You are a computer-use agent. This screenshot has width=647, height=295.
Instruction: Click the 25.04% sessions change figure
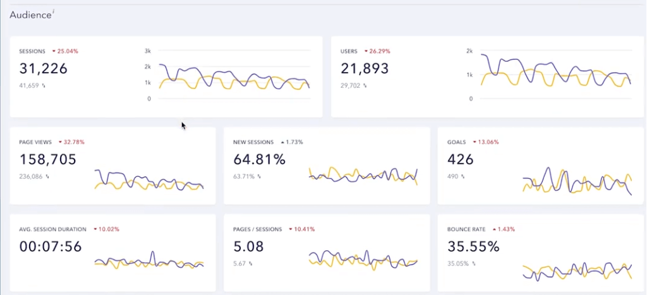tap(68, 52)
